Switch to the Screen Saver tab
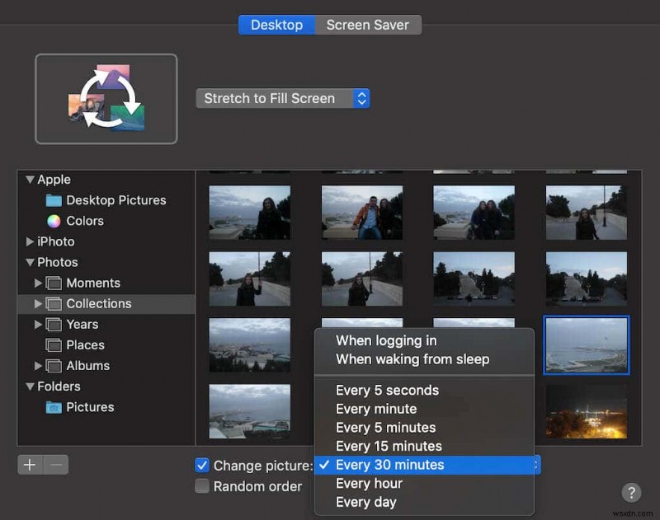Screen dimensions: 660x520 click(369, 25)
